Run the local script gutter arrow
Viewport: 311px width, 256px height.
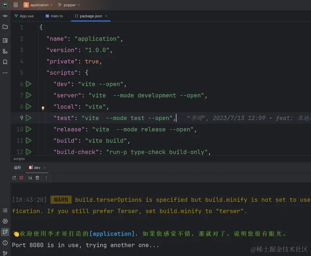pyautogui.click(x=28, y=106)
